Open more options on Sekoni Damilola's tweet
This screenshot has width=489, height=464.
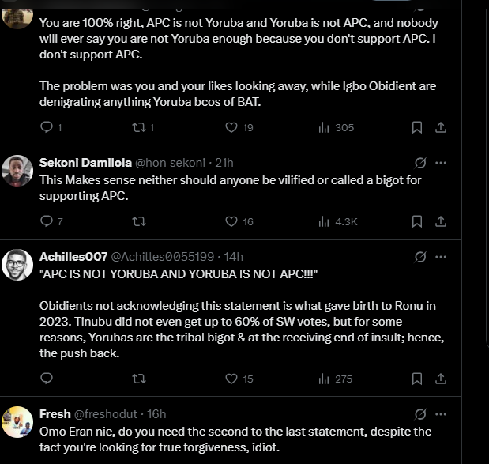[440, 163]
